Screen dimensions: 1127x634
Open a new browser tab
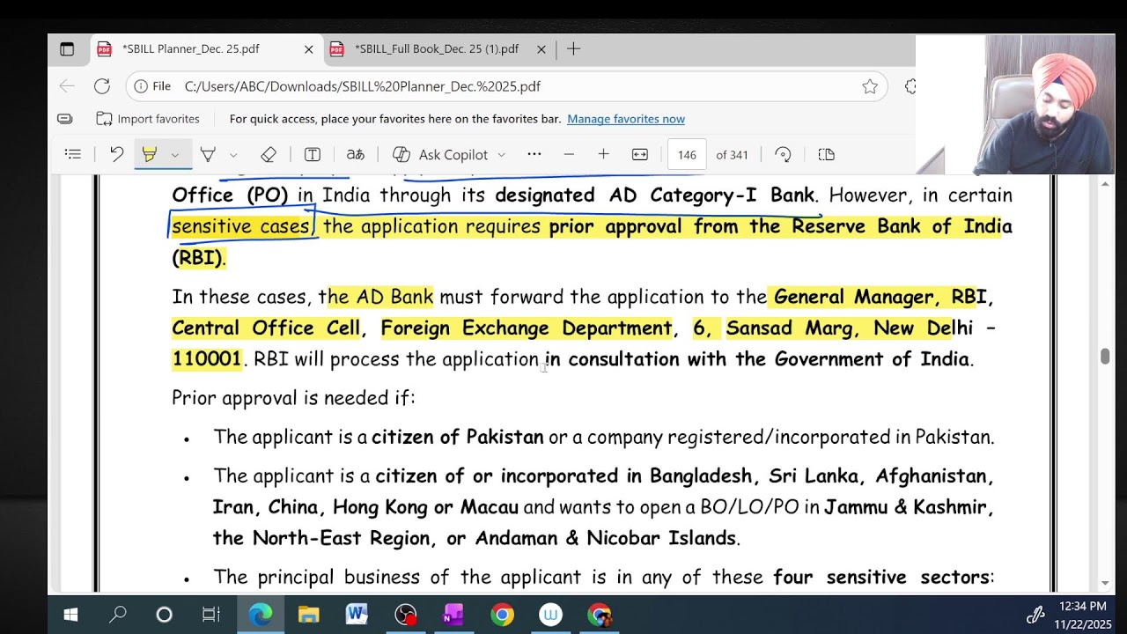tap(573, 49)
